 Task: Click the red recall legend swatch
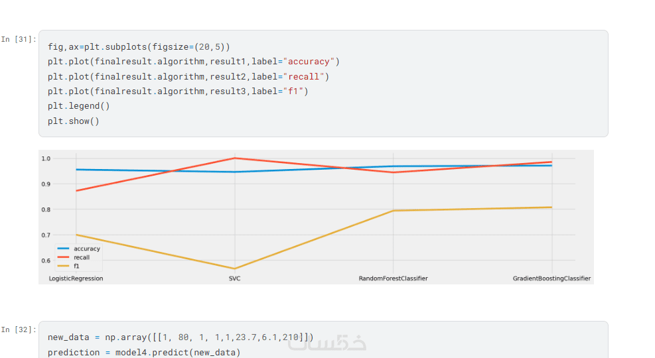[x=64, y=257]
